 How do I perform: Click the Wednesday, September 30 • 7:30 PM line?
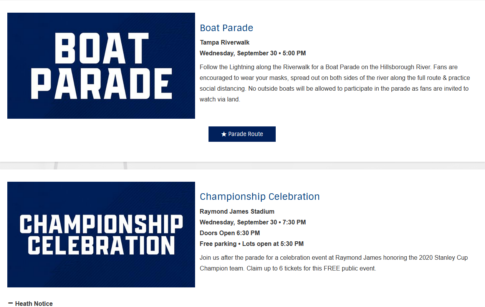point(253,222)
